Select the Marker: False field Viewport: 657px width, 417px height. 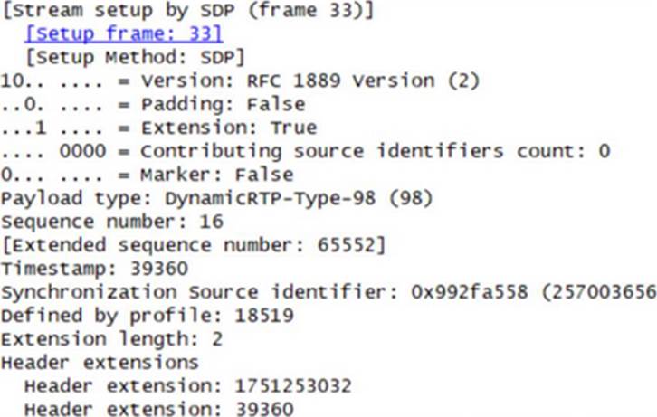point(148,175)
